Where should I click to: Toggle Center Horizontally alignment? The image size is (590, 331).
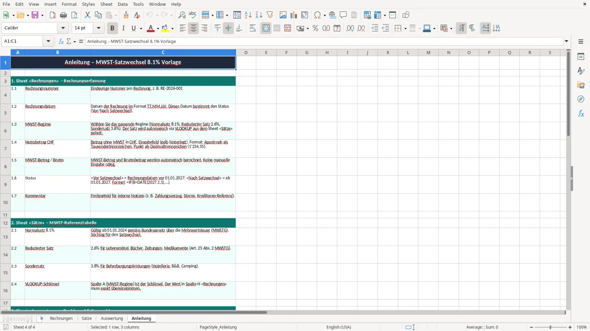[x=194, y=28]
